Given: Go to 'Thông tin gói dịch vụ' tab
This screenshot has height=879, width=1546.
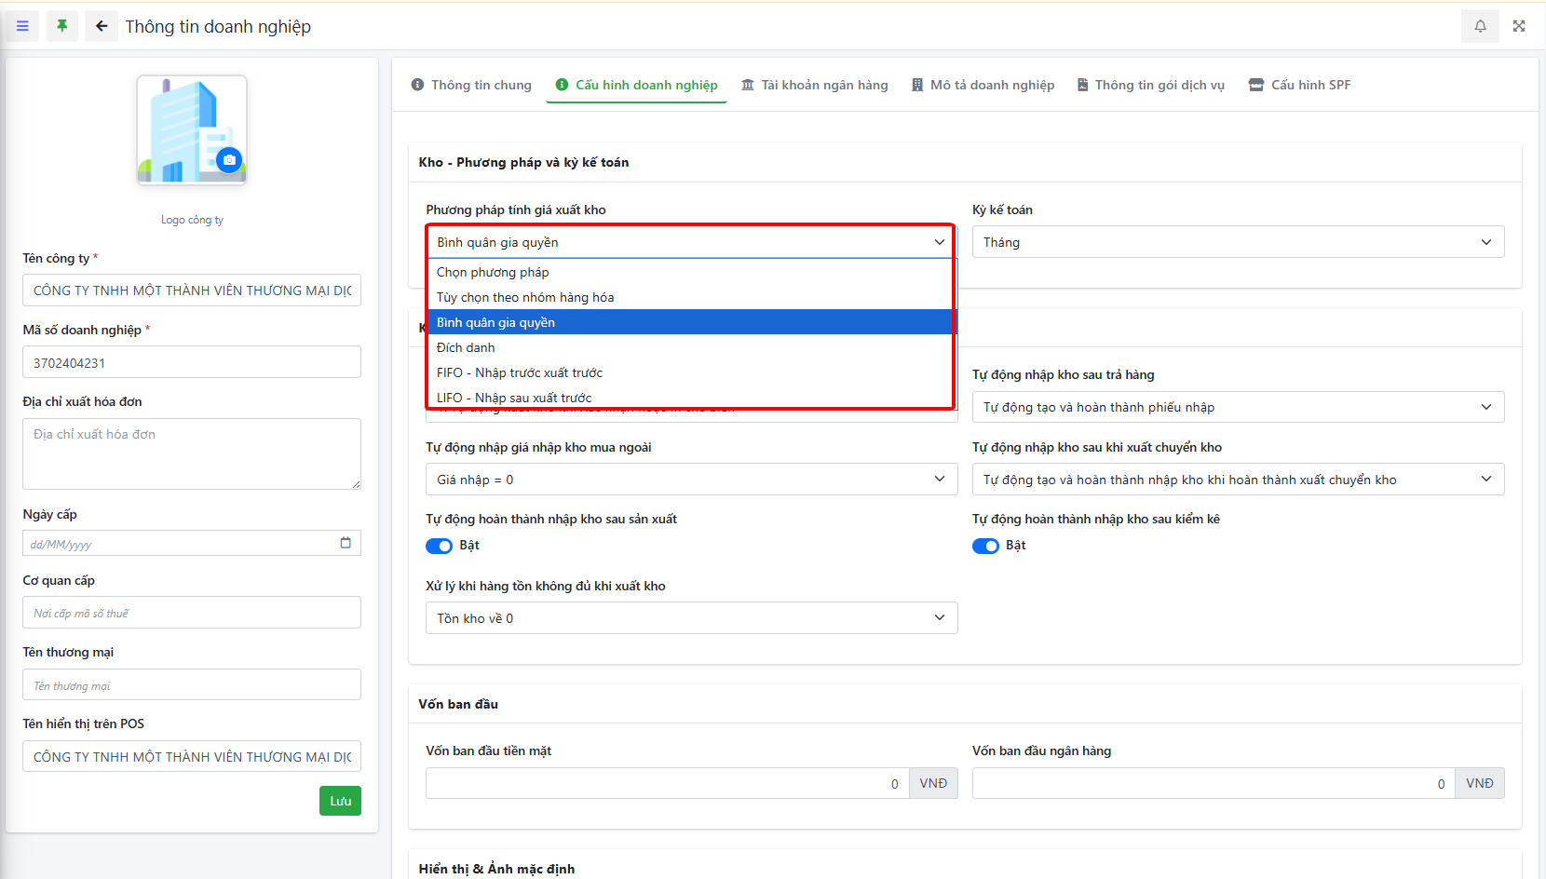Looking at the screenshot, I should [1151, 85].
